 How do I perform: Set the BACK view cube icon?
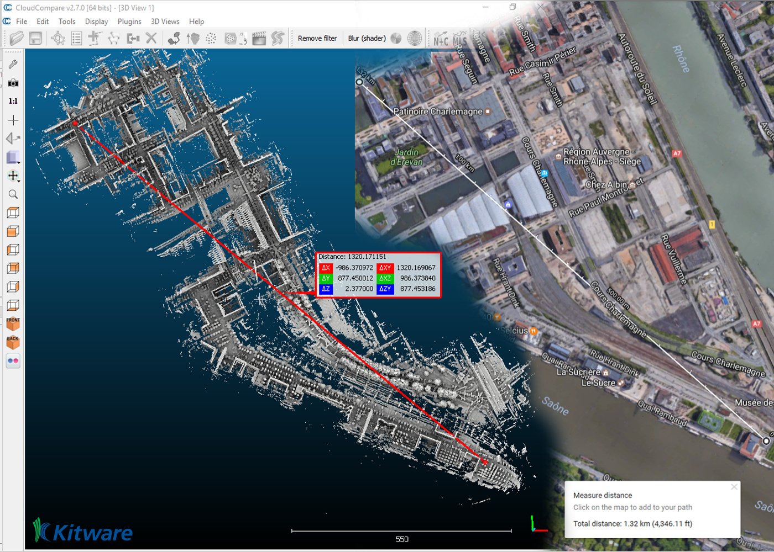pyautogui.click(x=13, y=342)
